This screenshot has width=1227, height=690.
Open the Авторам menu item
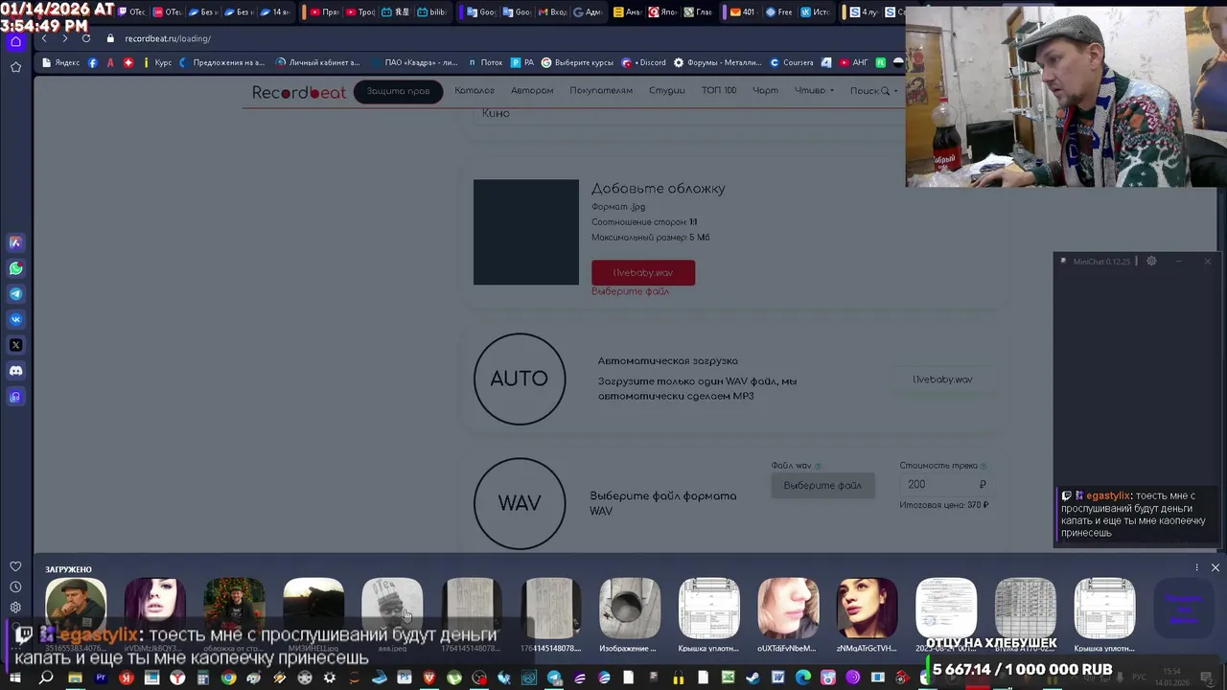point(532,91)
